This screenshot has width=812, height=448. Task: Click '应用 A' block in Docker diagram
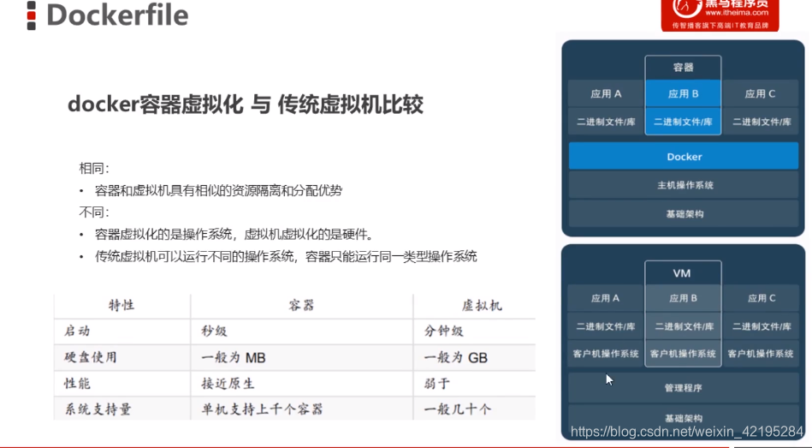(606, 94)
